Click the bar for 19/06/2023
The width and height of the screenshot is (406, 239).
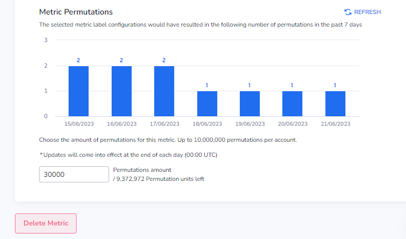(x=250, y=104)
